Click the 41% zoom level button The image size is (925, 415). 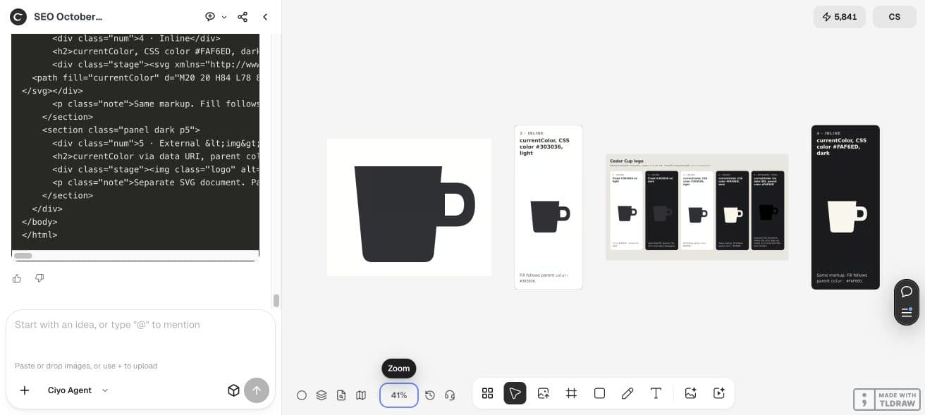pyautogui.click(x=399, y=395)
